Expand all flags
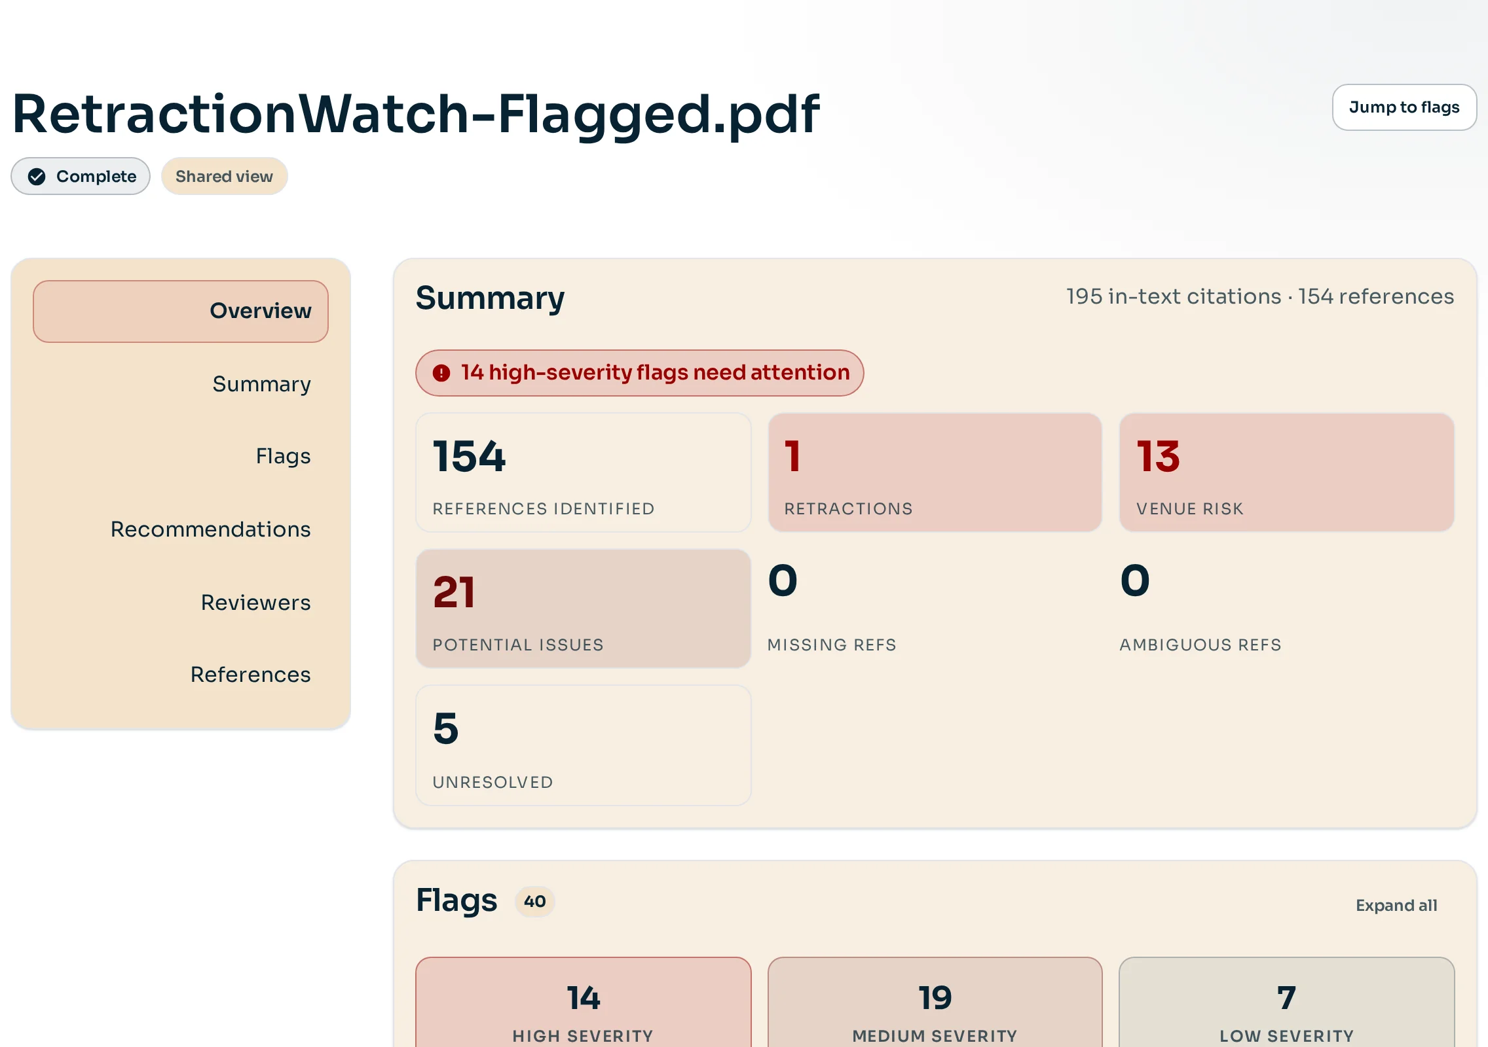Image resolution: width=1488 pixels, height=1047 pixels. (1396, 906)
